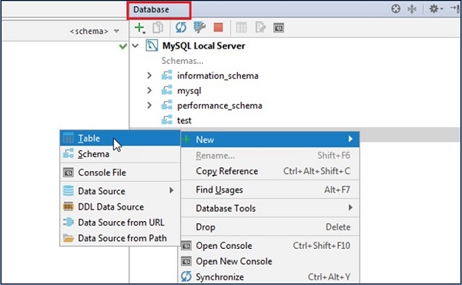The height and width of the screenshot is (285, 462).
Task: Click the performance_schema schema icon
Action: coord(167,106)
